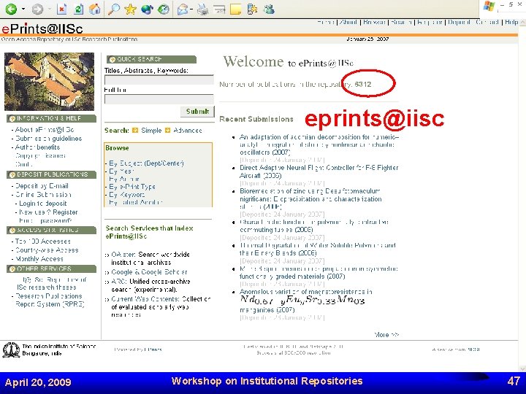The image size is (526, 394).
Task: Click Browse in the top navigation
Action: coord(374,22)
